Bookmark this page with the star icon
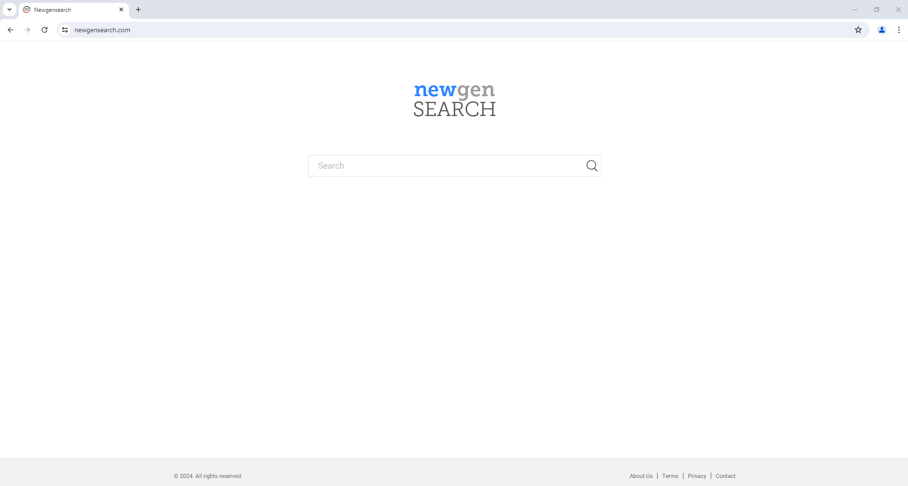This screenshot has width=908, height=486. (x=858, y=30)
